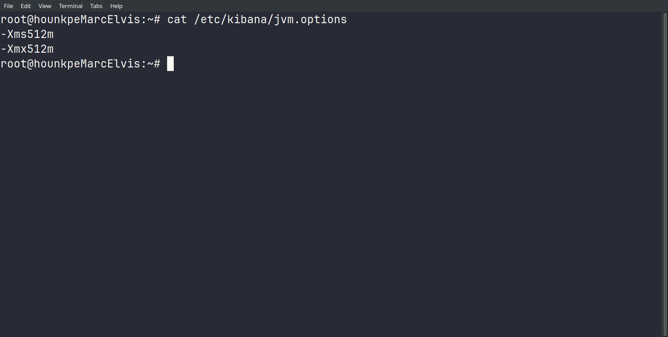Click the vertical scrollbar thumb
This screenshot has height=337, width=668.
pos(665,174)
